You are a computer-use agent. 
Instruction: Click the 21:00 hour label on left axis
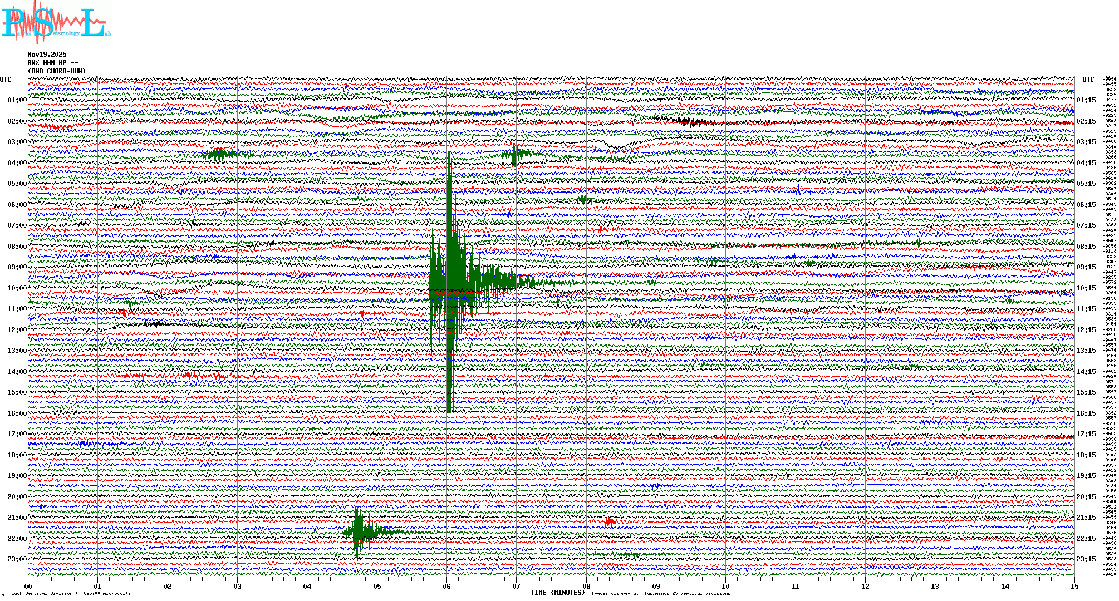coord(17,518)
